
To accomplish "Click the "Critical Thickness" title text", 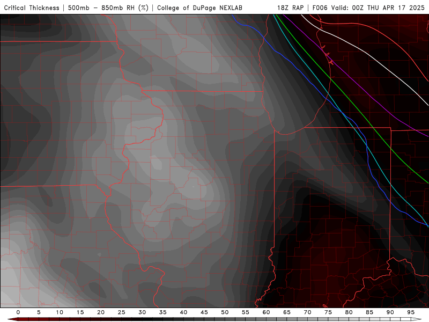I will [32, 8].
